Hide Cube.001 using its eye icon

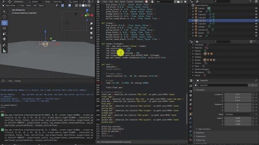click(x=256, y=14)
